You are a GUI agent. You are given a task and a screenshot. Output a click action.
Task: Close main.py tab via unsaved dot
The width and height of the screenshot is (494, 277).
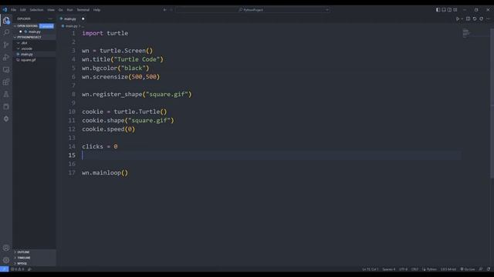83,18
